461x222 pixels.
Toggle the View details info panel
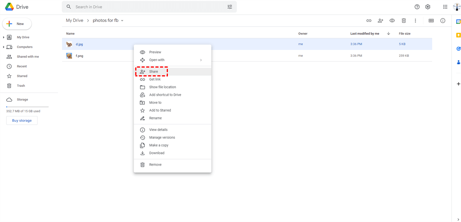[x=443, y=21]
